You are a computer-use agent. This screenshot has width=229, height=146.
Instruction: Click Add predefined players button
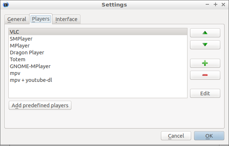coord(40,105)
